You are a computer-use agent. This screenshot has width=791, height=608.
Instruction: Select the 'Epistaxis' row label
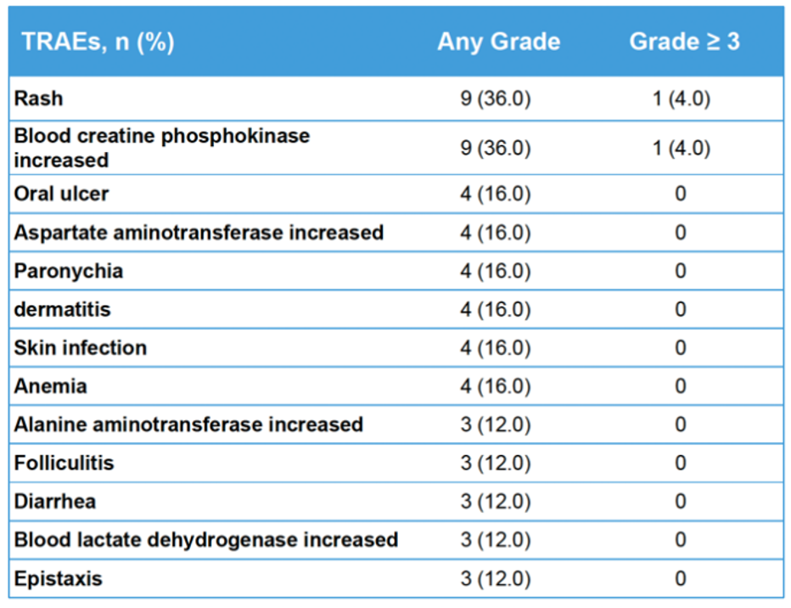pyautogui.click(x=58, y=579)
